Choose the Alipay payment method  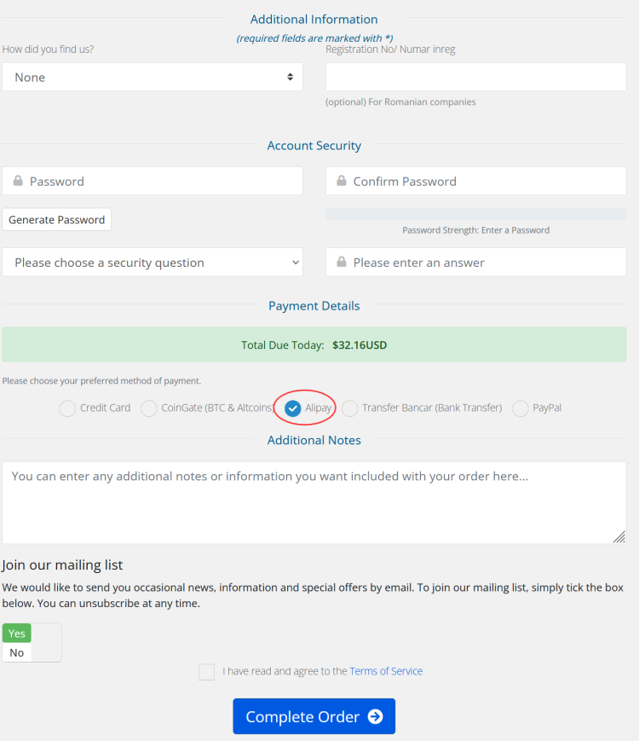(293, 408)
